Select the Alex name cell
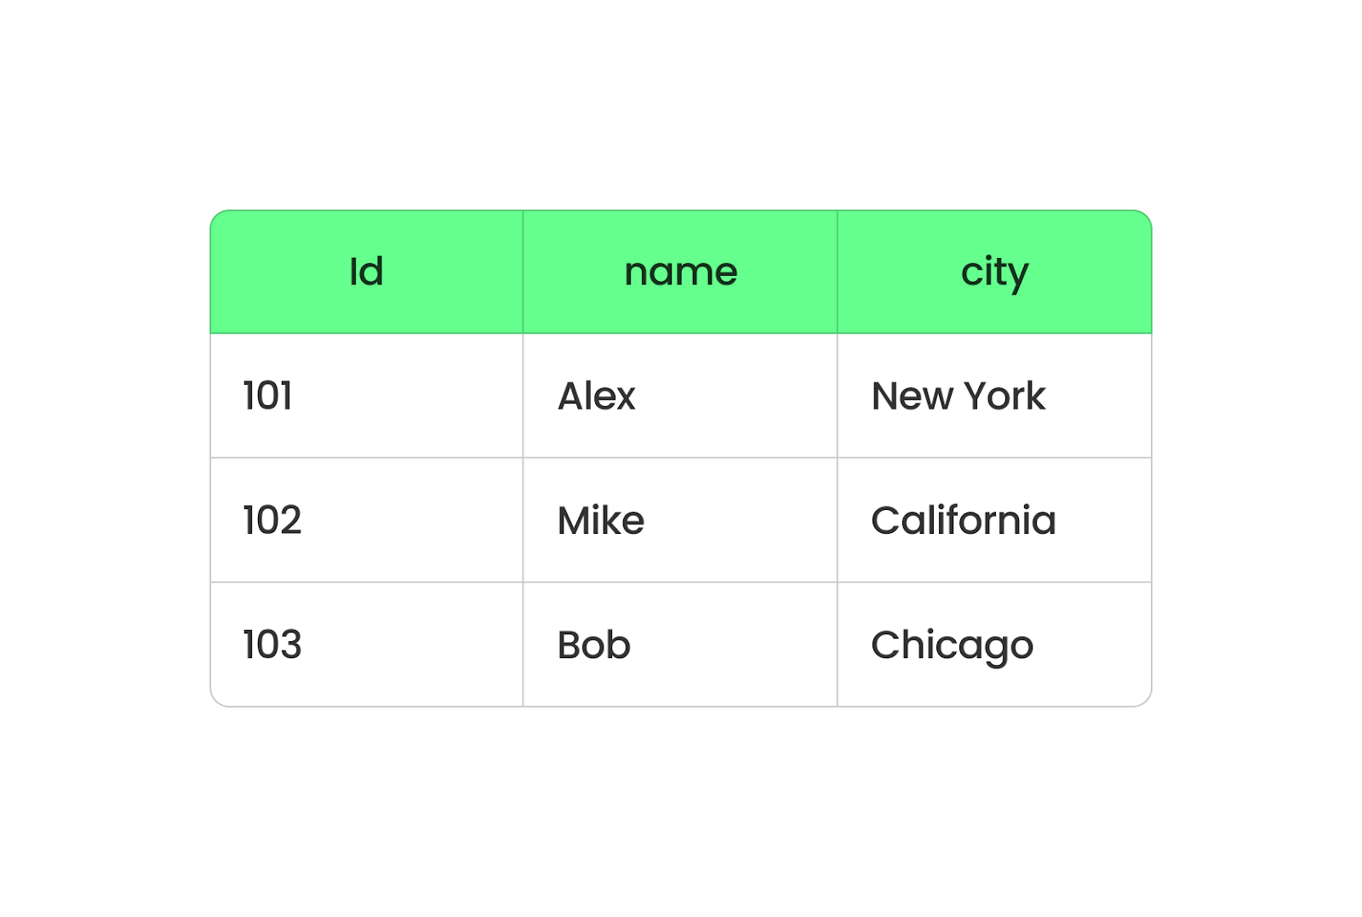 [x=680, y=396]
